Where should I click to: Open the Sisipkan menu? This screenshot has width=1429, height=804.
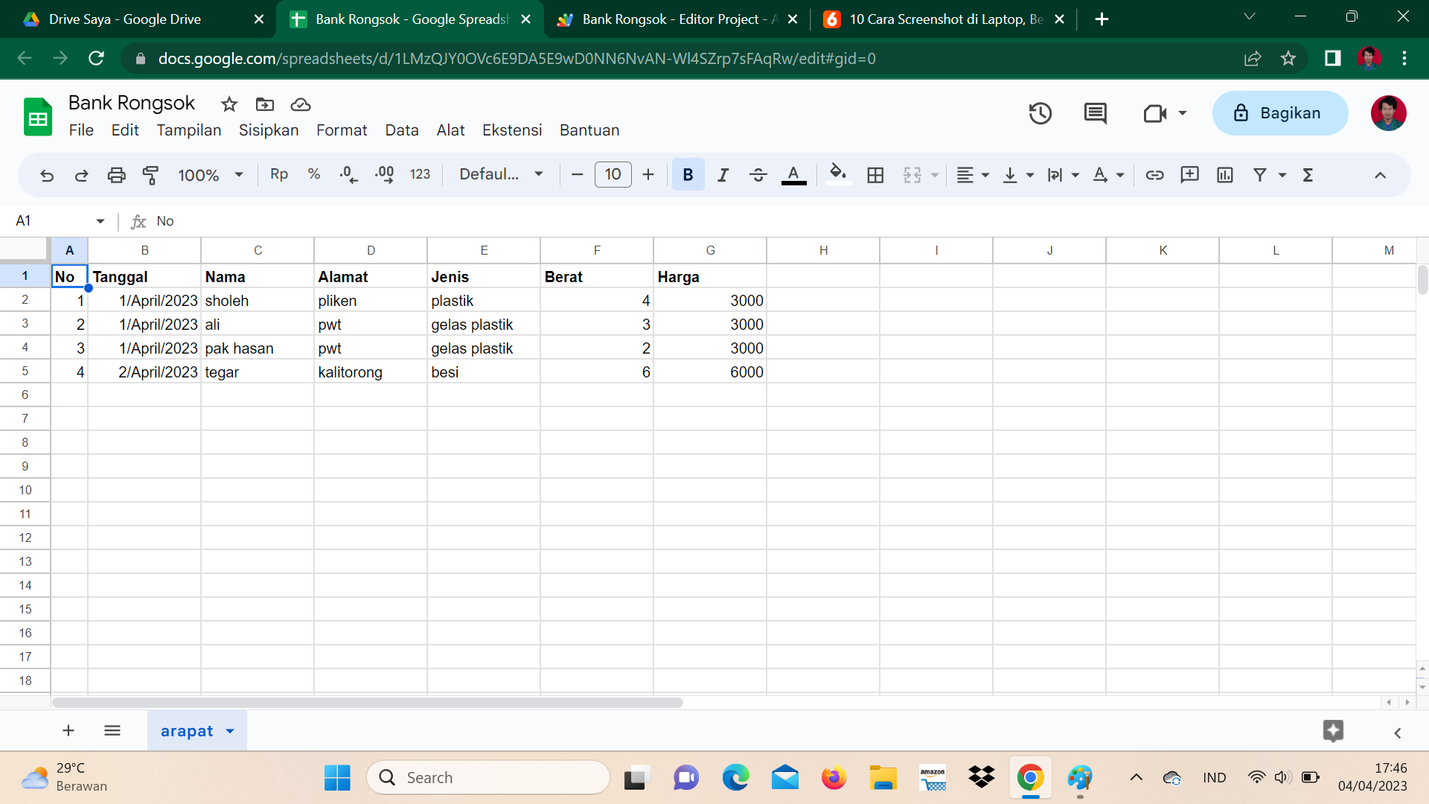[268, 130]
